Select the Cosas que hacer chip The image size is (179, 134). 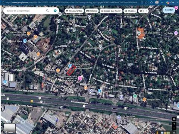111,11
